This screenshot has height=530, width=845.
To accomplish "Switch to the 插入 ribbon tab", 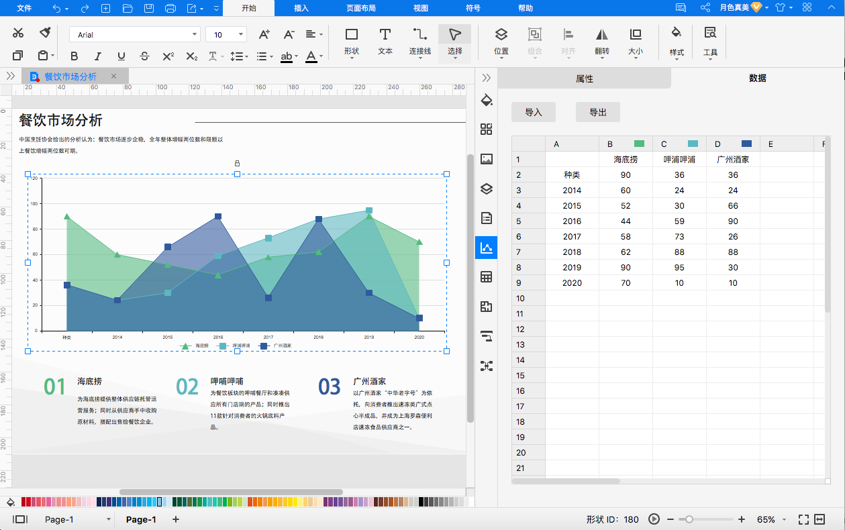I will [x=301, y=8].
